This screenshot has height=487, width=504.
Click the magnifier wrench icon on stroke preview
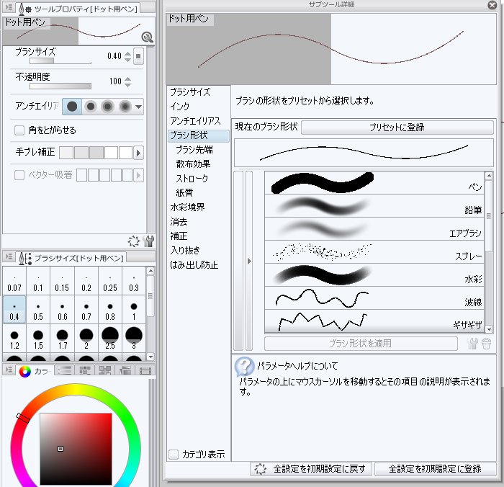tap(146, 37)
